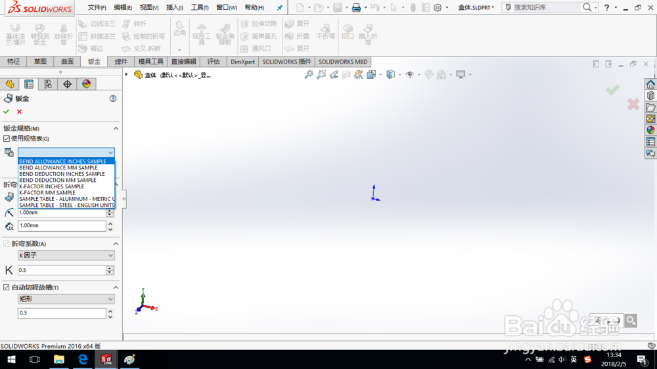Open Hide/Show Items eye icon
657x369 pixels.
coord(410,75)
